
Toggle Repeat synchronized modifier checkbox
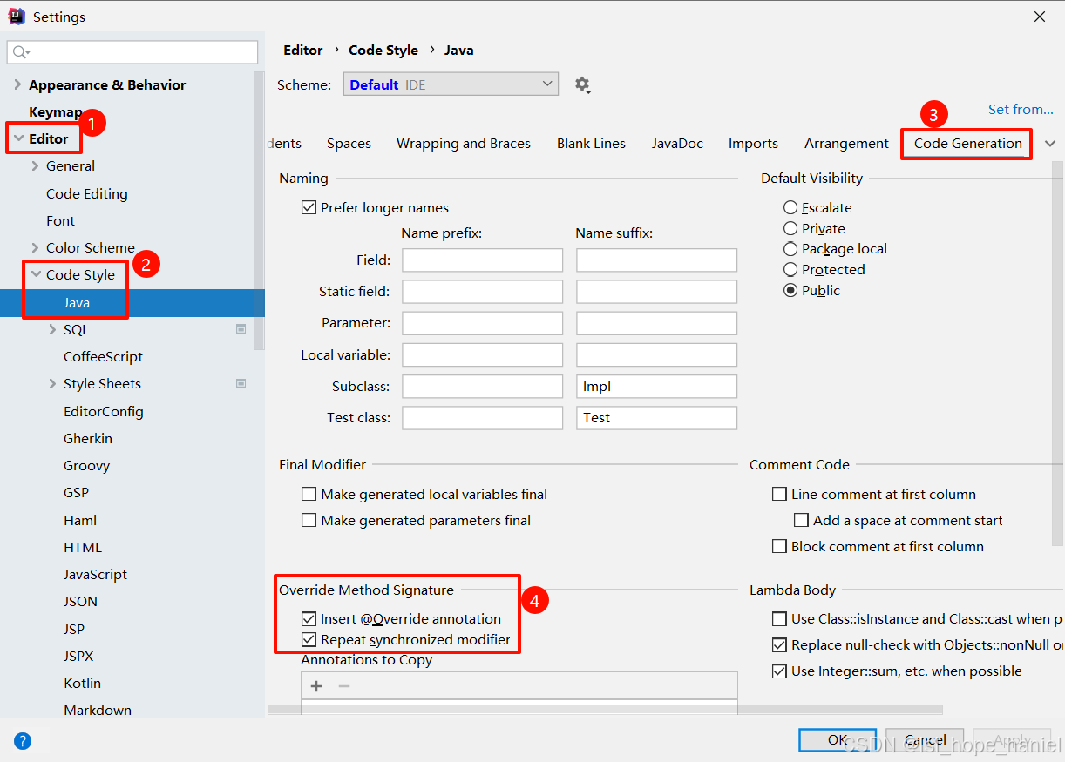click(x=309, y=639)
